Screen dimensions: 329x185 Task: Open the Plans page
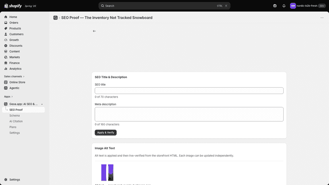coord(13,127)
